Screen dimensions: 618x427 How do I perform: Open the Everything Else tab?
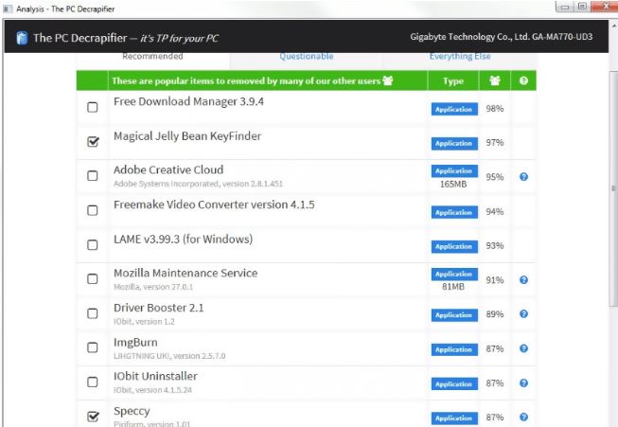(x=460, y=57)
